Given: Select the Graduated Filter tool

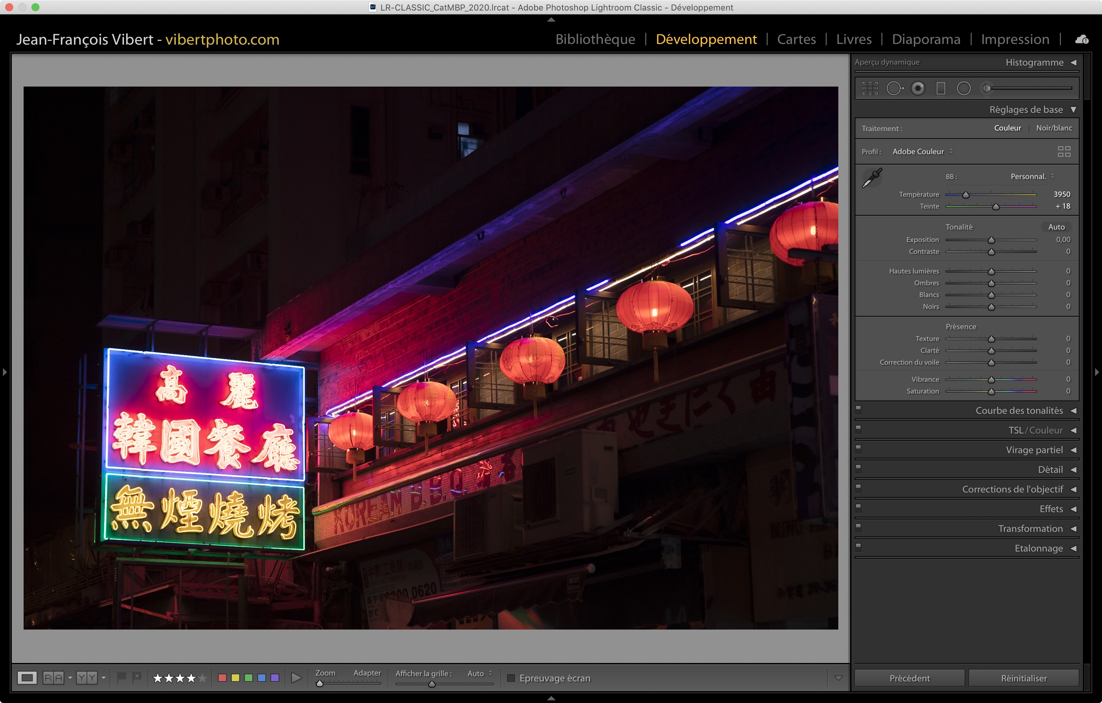Looking at the screenshot, I should click(x=941, y=88).
